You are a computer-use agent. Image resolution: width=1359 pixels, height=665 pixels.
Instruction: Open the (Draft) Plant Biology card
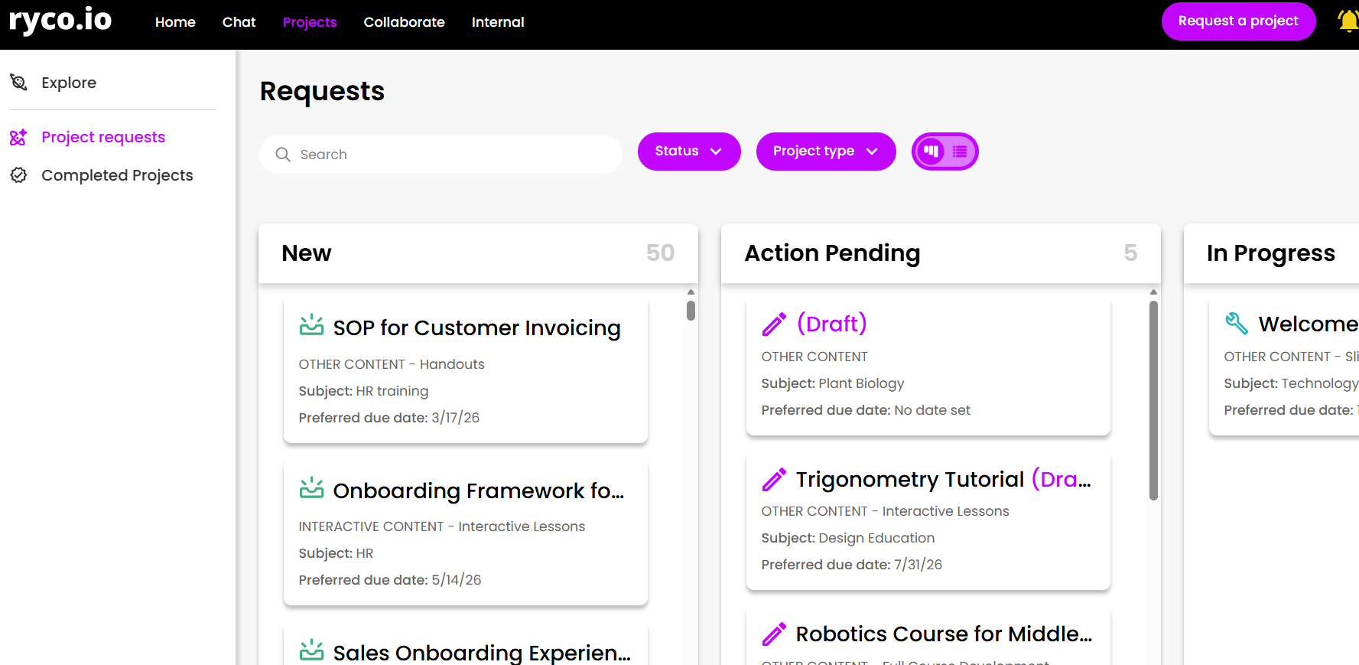tap(928, 367)
